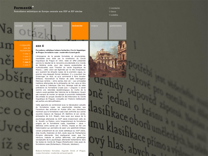Open the corpus navigation tile

tap(99, 31)
